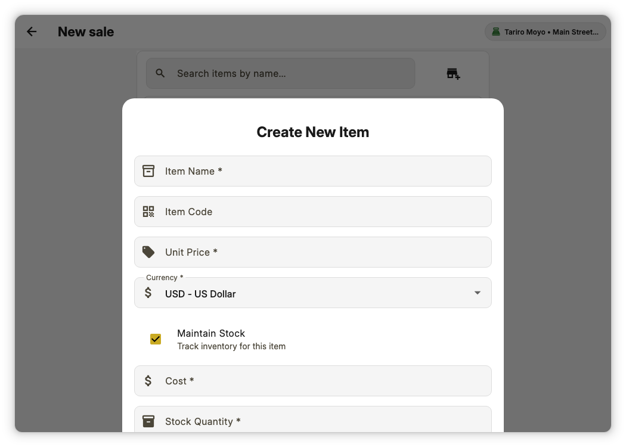Click the QR code icon beside Item Code

point(148,212)
